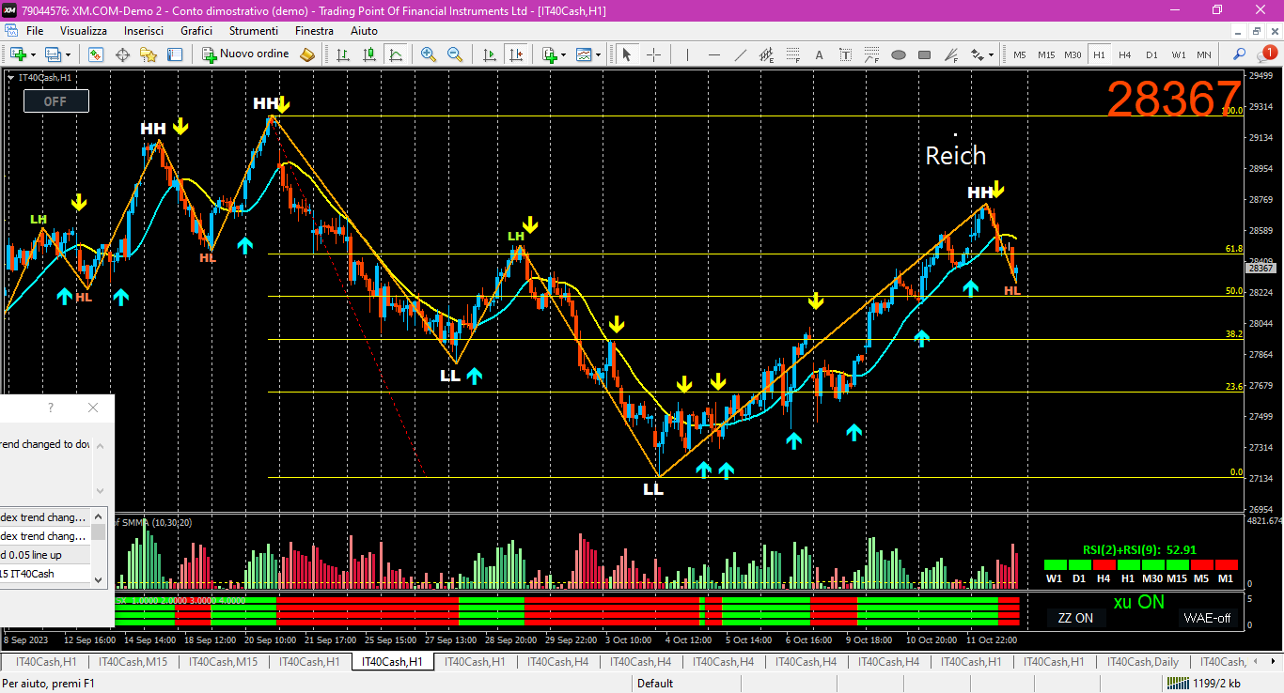1284x693 pixels.
Task: Click the WAE-off button
Action: coord(1207,618)
